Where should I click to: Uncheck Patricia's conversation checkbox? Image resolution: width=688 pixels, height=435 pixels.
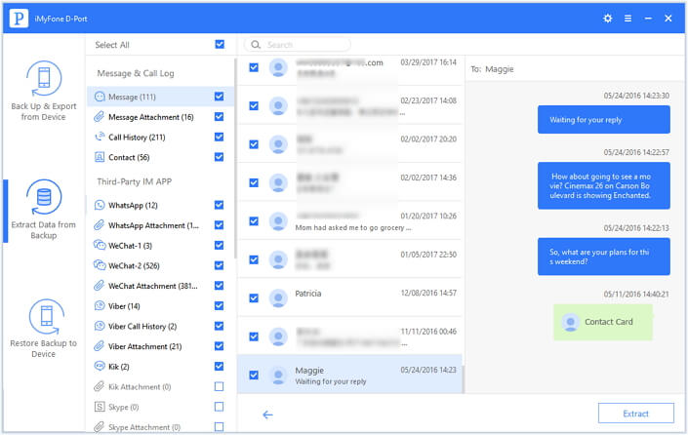pyautogui.click(x=254, y=298)
